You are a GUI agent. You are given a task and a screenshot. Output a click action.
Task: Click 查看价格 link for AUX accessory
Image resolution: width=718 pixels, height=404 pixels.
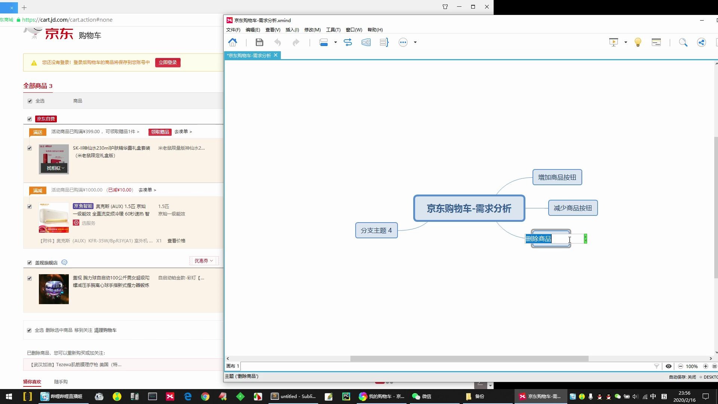pyautogui.click(x=177, y=241)
